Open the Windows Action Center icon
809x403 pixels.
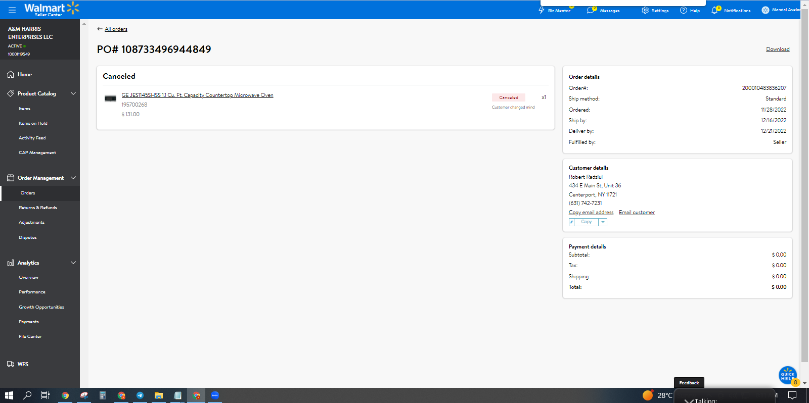[x=792, y=395]
